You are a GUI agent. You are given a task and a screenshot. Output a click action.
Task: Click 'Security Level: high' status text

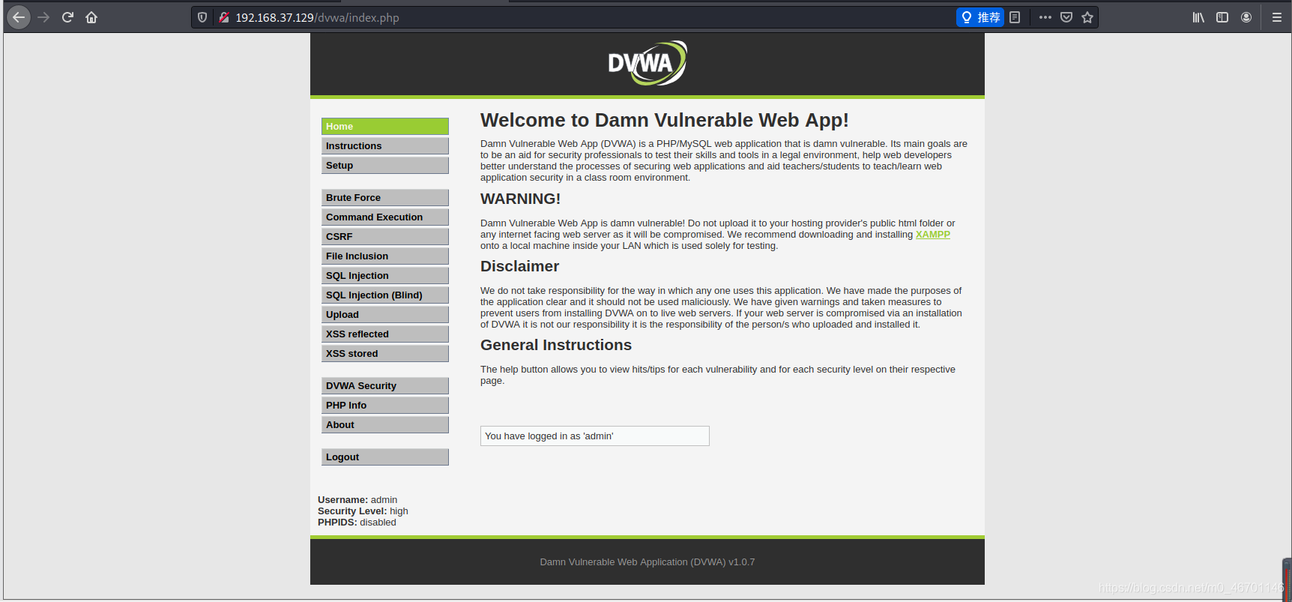[363, 511]
